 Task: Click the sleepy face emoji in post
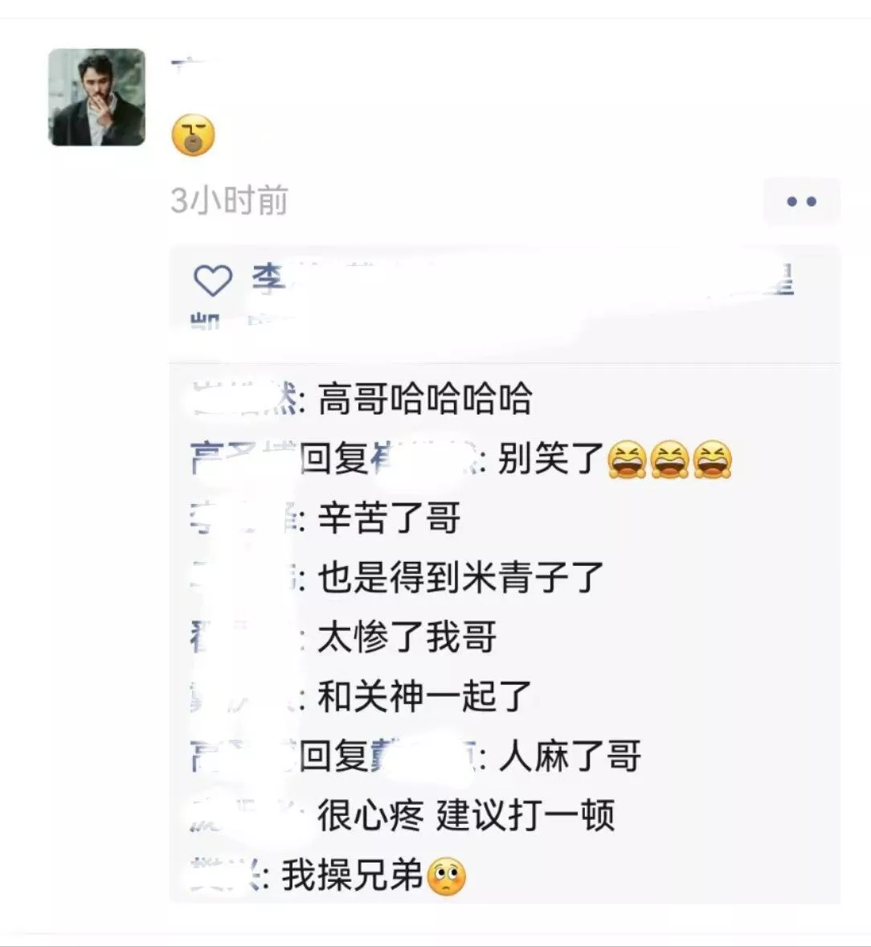[193, 135]
